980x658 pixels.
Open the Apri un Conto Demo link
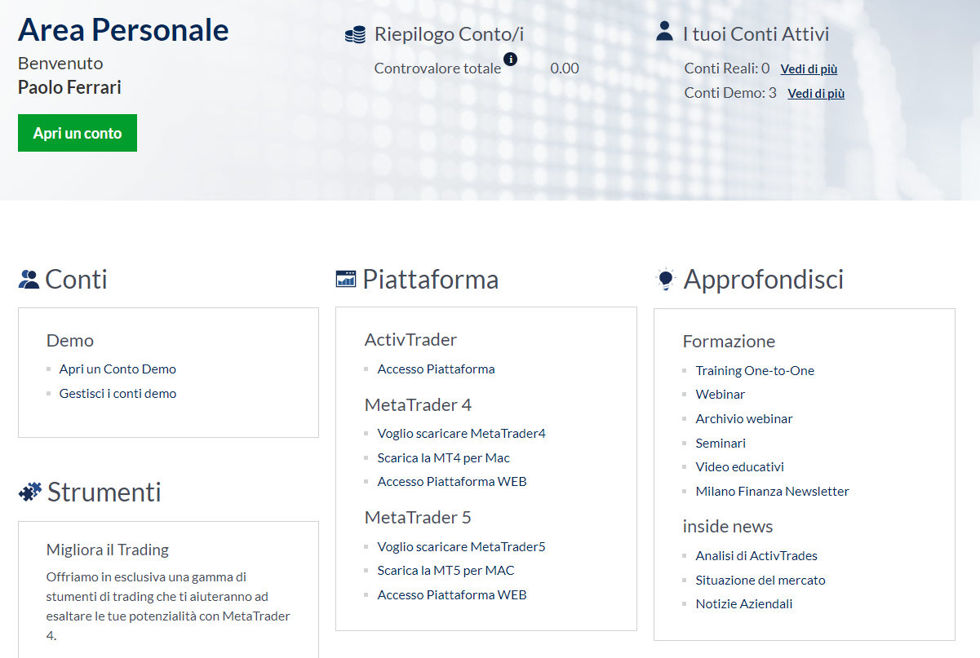pyautogui.click(x=118, y=369)
